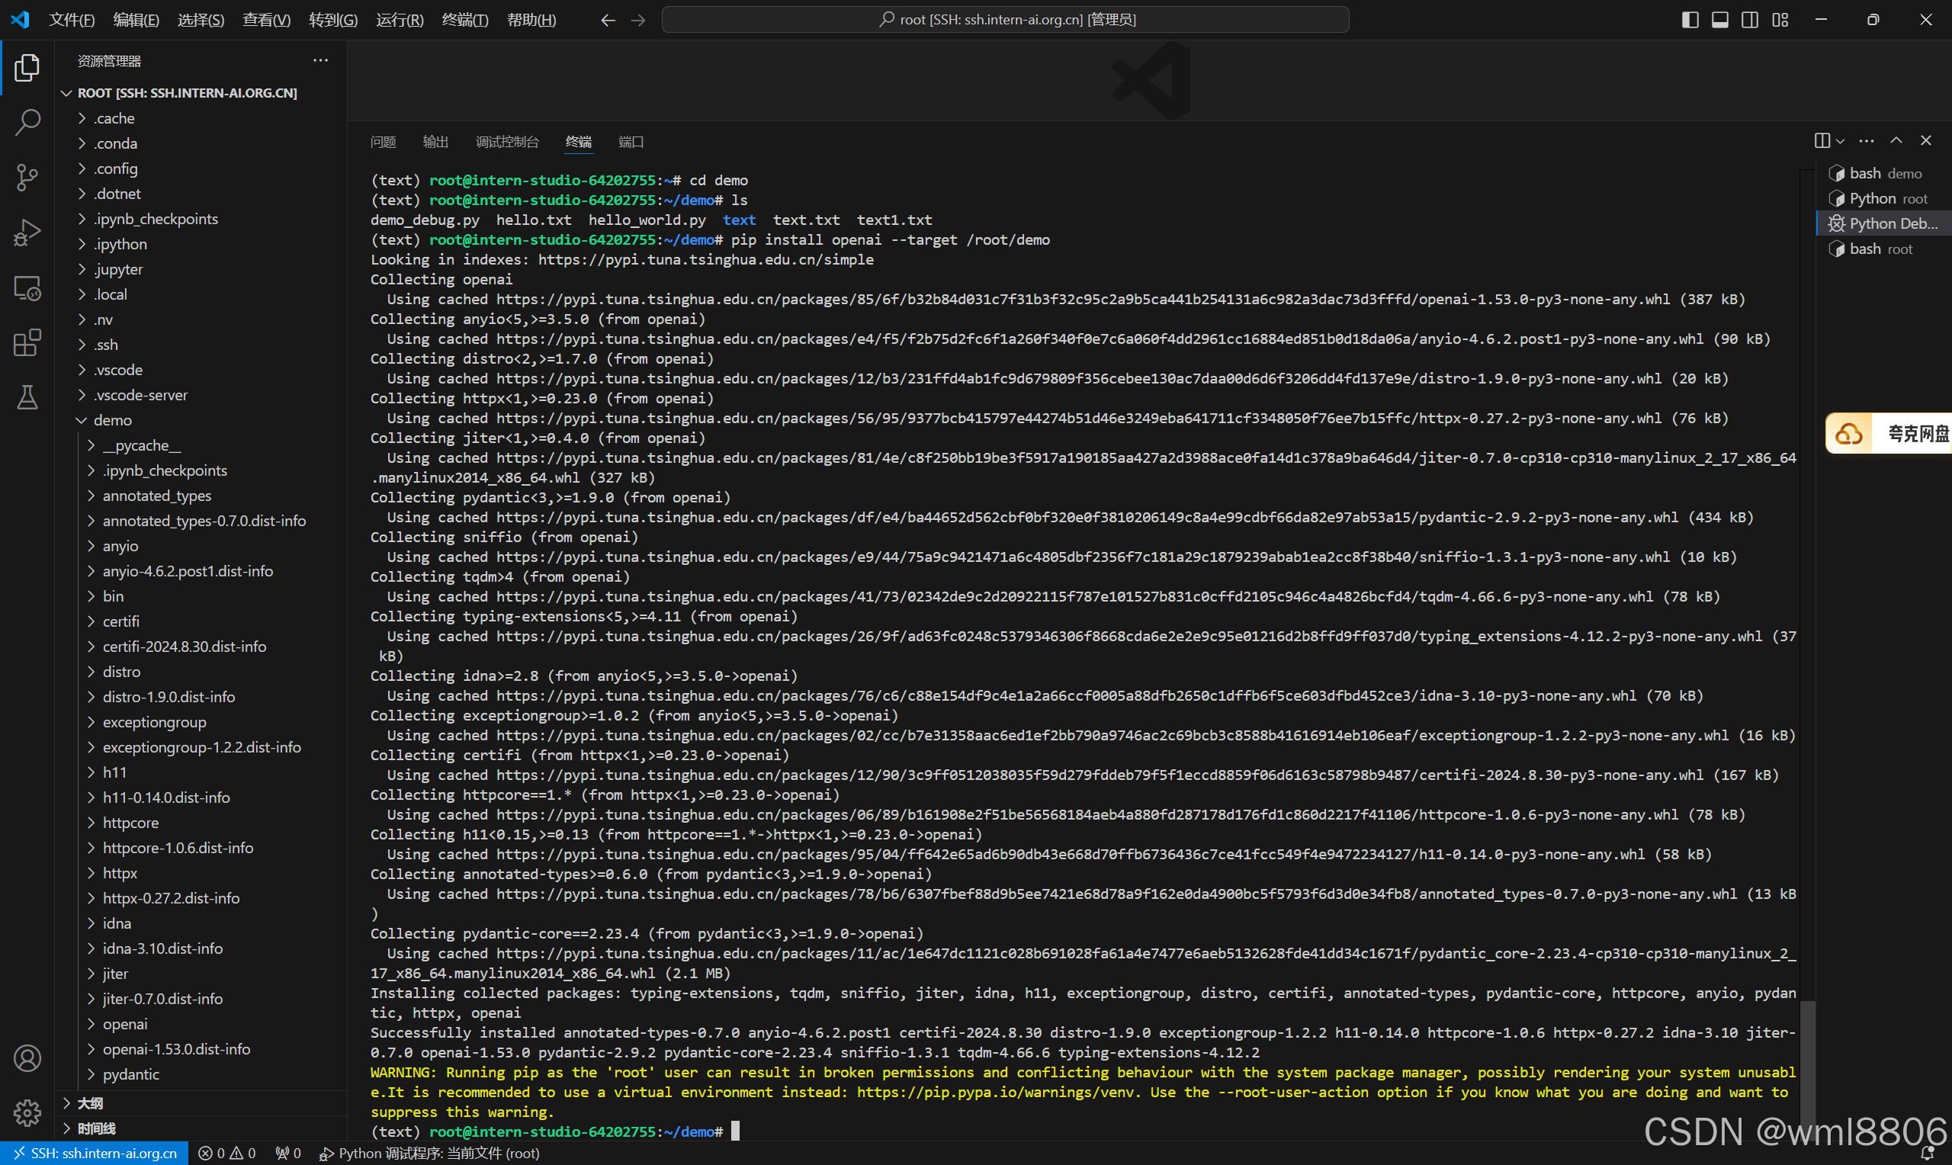Toggle primary sidebar visibility in title bar

click(x=1690, y=20)
